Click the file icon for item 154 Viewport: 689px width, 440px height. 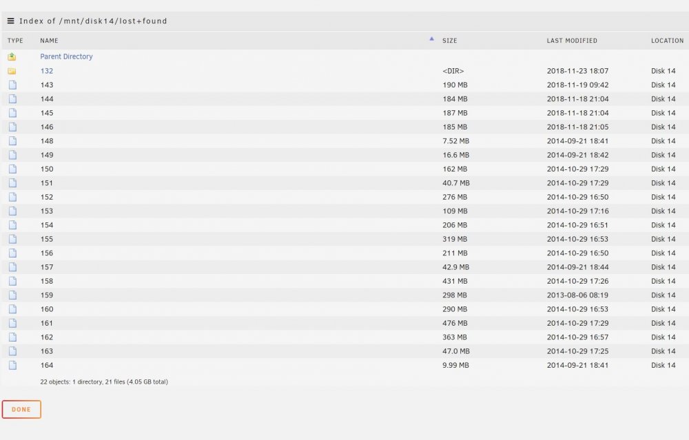12,225
